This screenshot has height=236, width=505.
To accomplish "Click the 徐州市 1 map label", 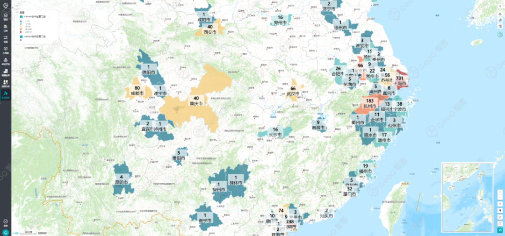I will 340,25.
